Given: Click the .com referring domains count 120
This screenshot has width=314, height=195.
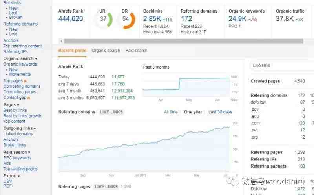Looking at the screenshot, I should [301, 123].
